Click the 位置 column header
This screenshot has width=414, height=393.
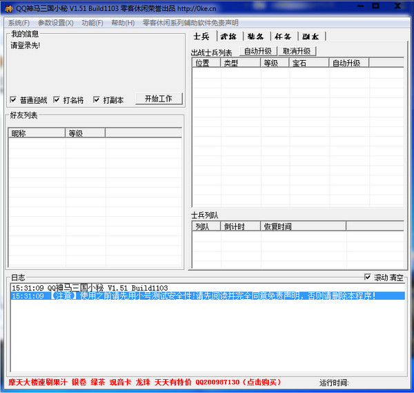[x=206, y=63]
